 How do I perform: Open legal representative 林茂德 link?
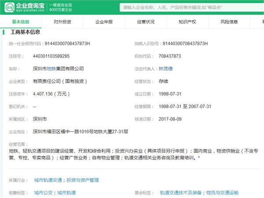pyautogui.click(x=166, y=68)
